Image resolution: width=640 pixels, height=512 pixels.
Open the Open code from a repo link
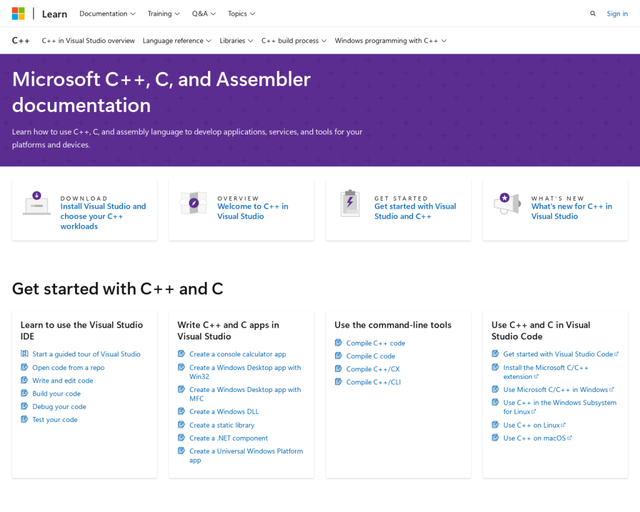(69, 368)
